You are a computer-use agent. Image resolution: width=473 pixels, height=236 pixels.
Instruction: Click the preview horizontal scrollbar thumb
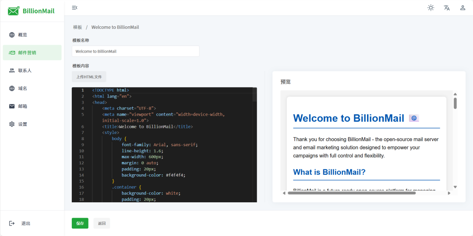click(x=352, y=193)
